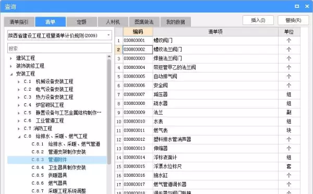Select C.8.1 给排水、采暖、燃气管道
Image resolution: width=313 pixels, height=194 pixels.
click(x=66, y=144)
